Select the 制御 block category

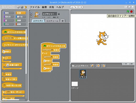(x=21, y=13)
